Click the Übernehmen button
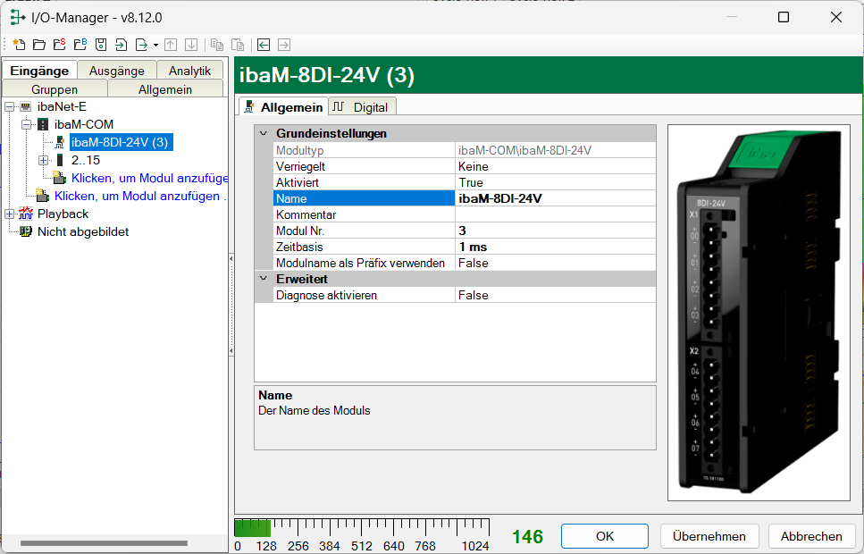The width and height of the screenshot is (864, 554). pyautogui.click(x=709, y=536)
